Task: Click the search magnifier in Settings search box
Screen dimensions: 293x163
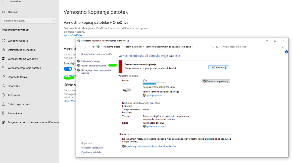Action: pos(54,21)
